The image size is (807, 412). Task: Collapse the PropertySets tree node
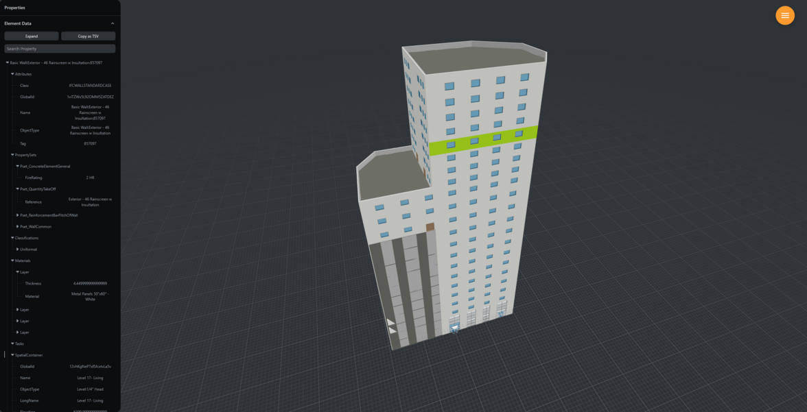pyautogui.click(x=12, y=155)
